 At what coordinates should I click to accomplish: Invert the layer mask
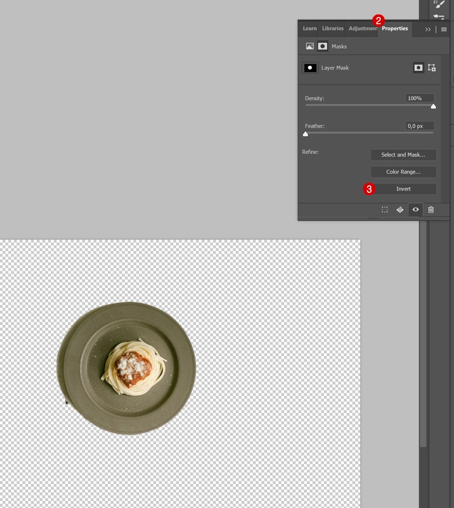point(403,189)
